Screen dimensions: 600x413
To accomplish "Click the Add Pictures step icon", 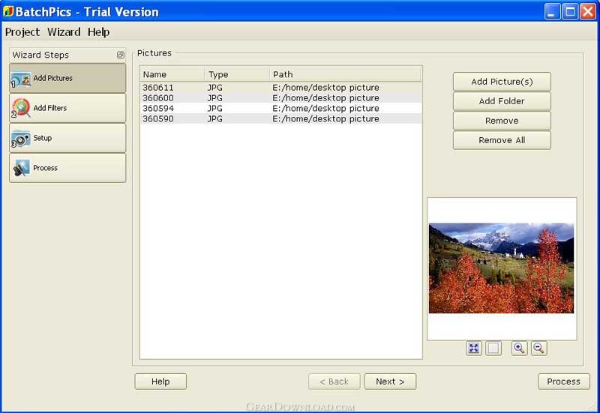I will (21, 79).
